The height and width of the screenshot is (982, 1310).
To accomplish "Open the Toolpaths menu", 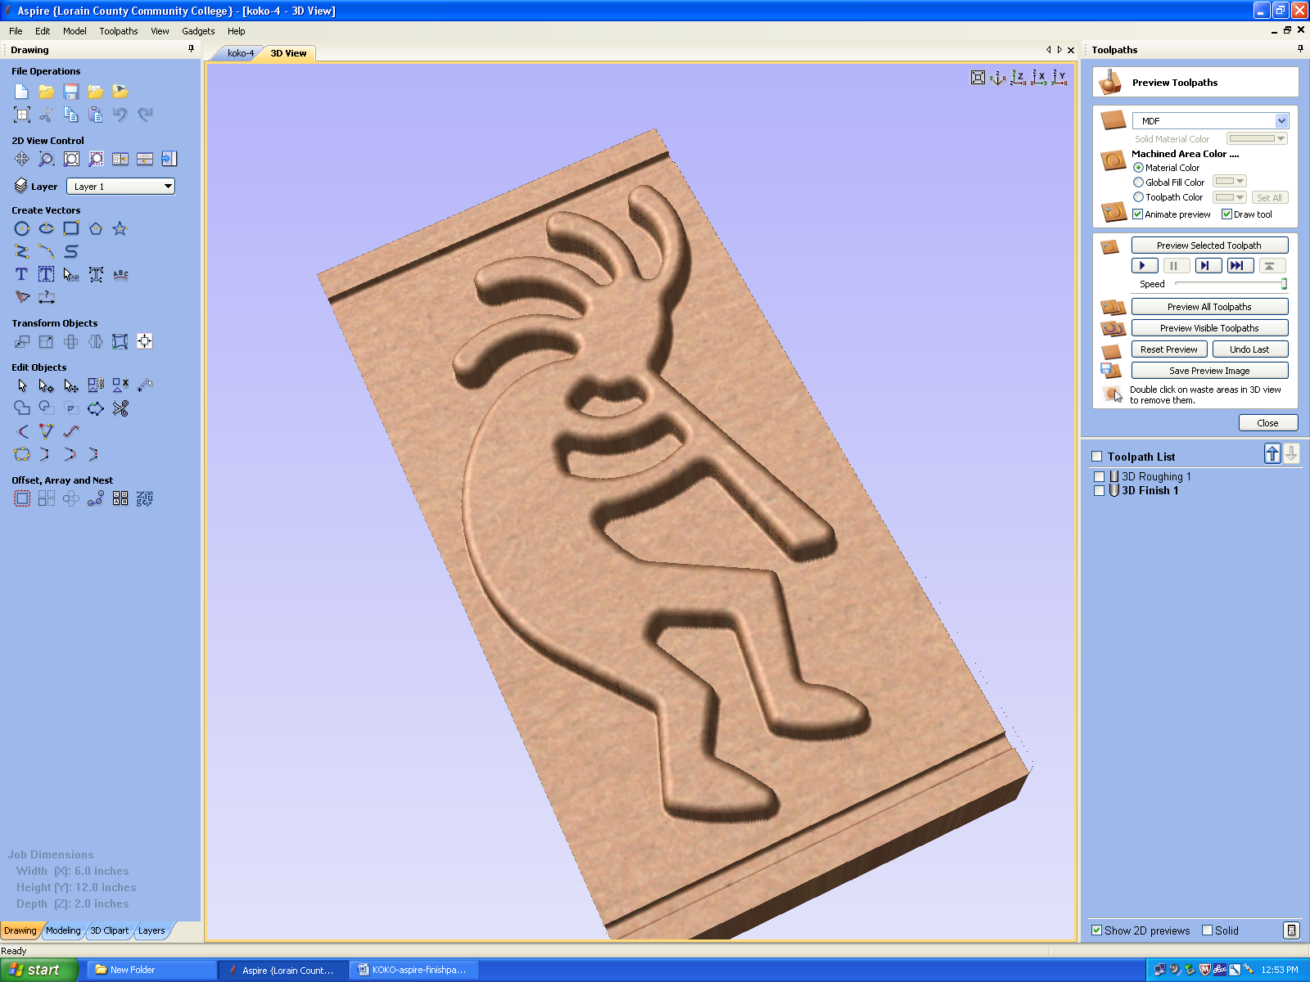I will coord(119,31).
